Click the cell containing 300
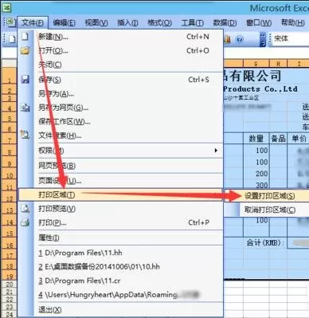Viewport: 309px width, 318px height. (x=256, y=185)
